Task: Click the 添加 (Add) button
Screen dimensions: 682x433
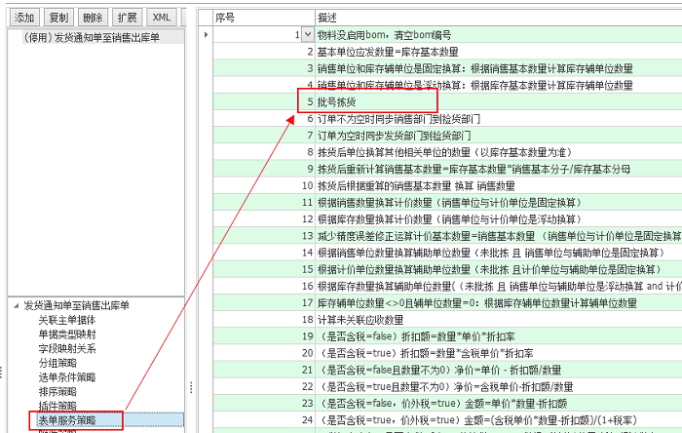Action: [24, 18]
